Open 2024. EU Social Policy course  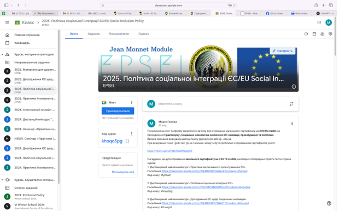tap(29, 197)
